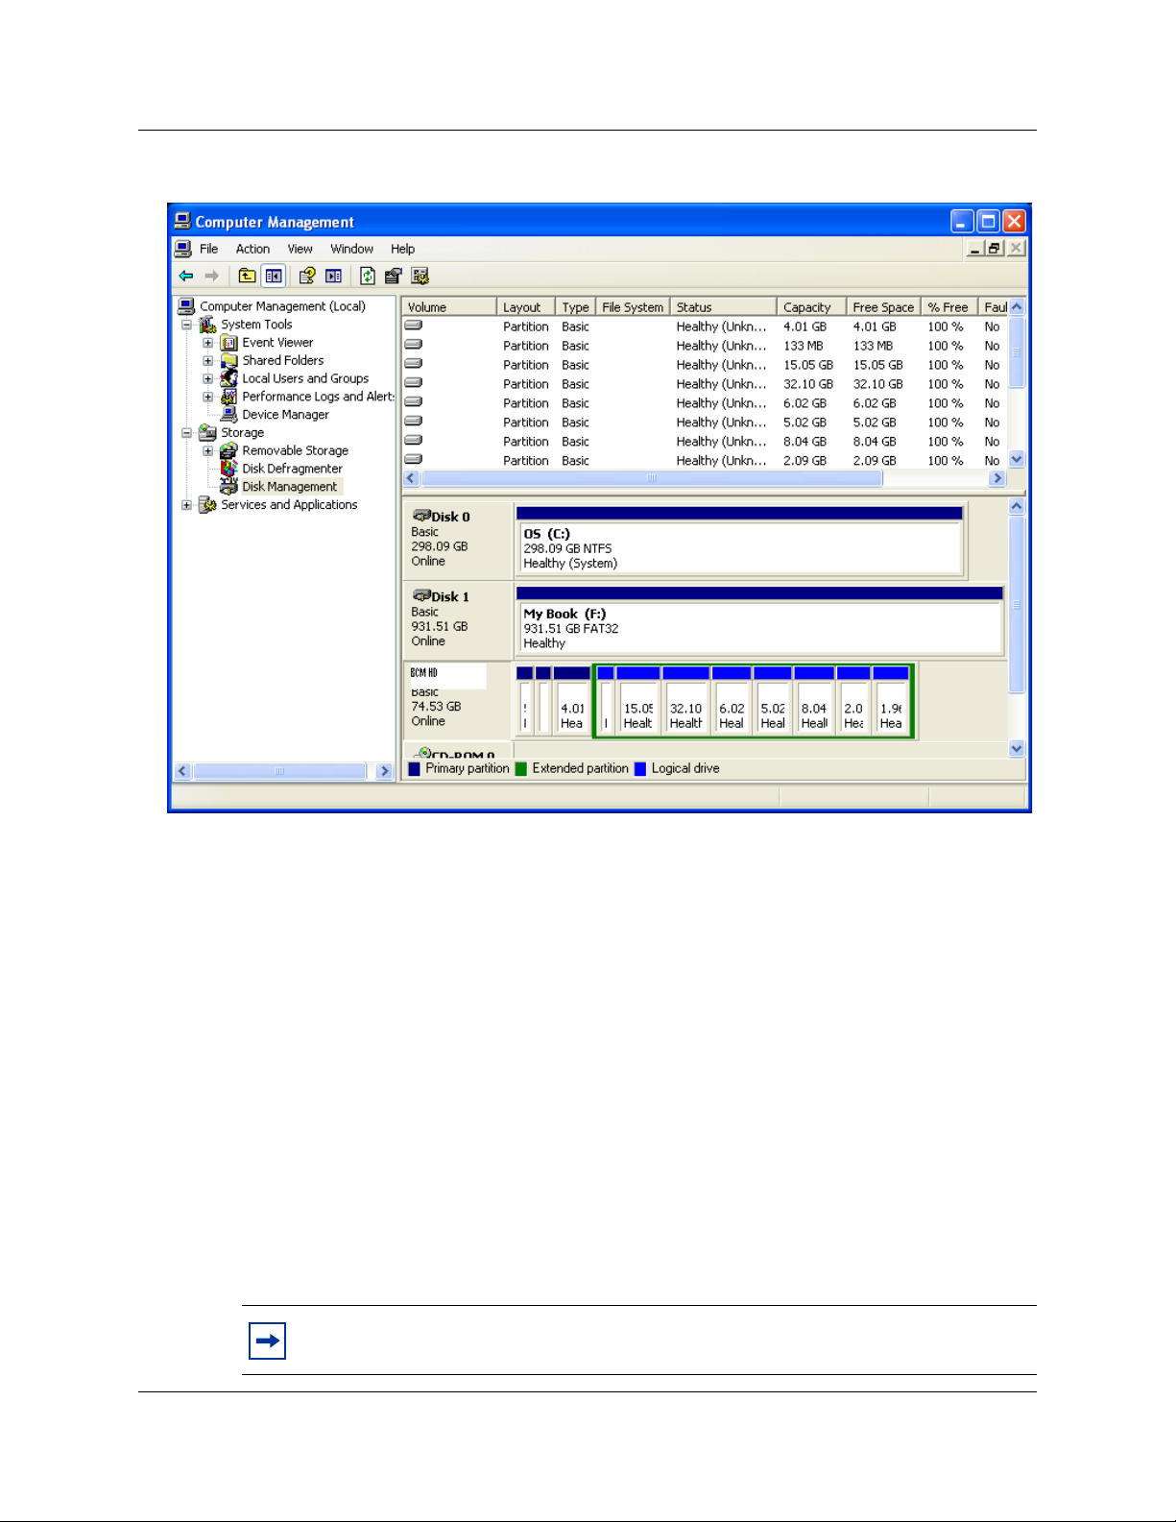Open the Help menu
The image size is (1176, 1522).
[402, 249]
